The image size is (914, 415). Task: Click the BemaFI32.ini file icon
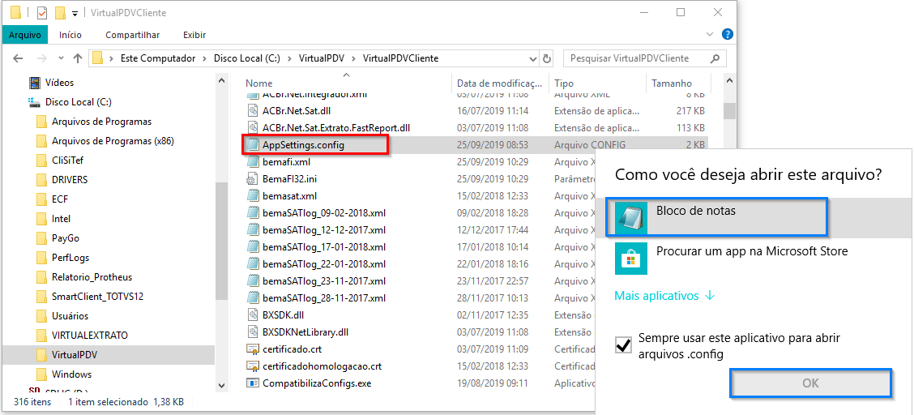coord(252,178)
